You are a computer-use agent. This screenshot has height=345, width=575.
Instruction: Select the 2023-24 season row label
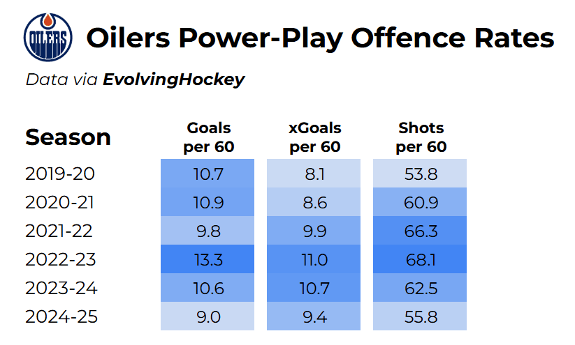click(59, 288)
